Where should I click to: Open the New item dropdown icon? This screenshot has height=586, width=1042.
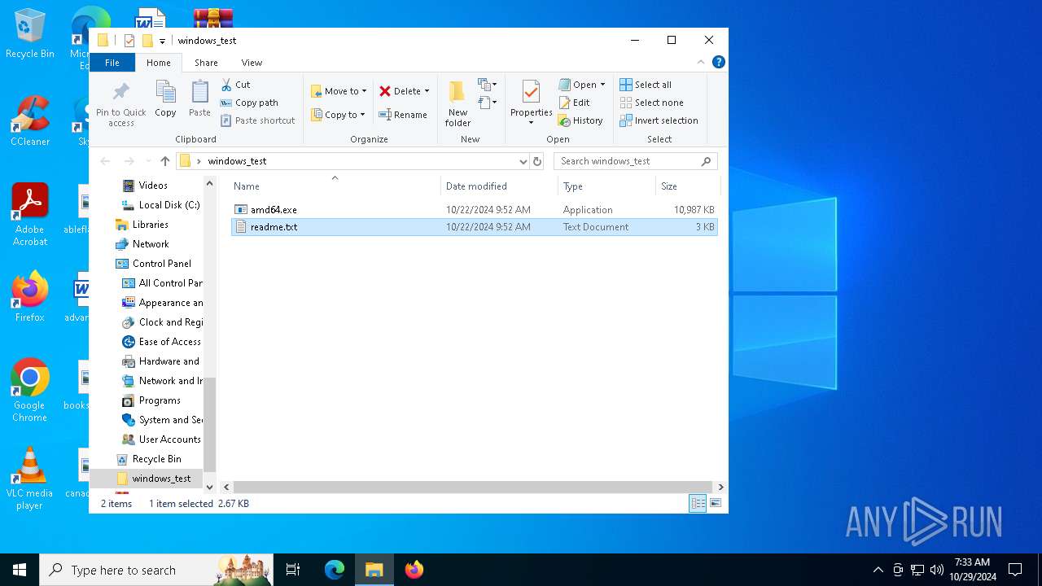488,85
